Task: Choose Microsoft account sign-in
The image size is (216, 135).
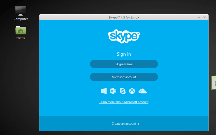Action: (124, 77)
